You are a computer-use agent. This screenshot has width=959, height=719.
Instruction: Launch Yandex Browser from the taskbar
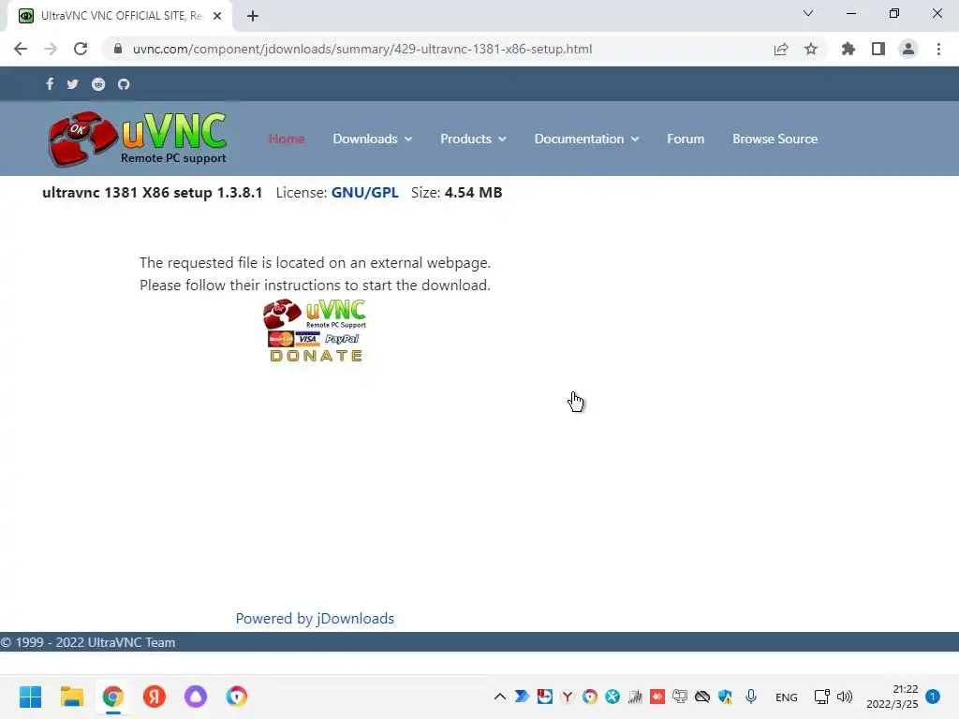coord(155,697)
